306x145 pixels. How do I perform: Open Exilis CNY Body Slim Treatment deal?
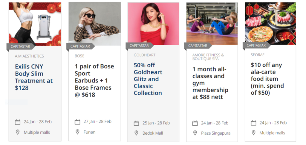34,77
